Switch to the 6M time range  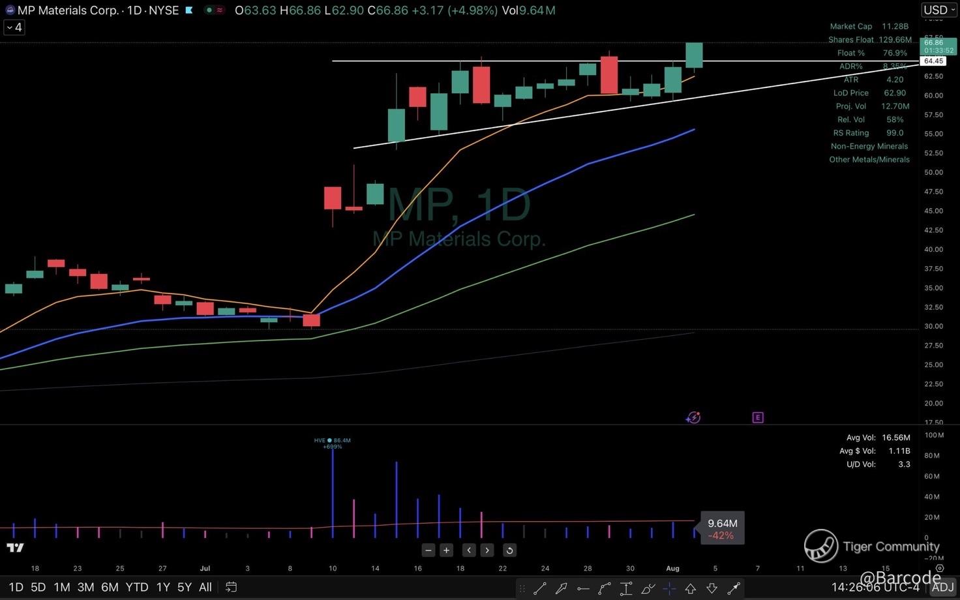(110, 587)
